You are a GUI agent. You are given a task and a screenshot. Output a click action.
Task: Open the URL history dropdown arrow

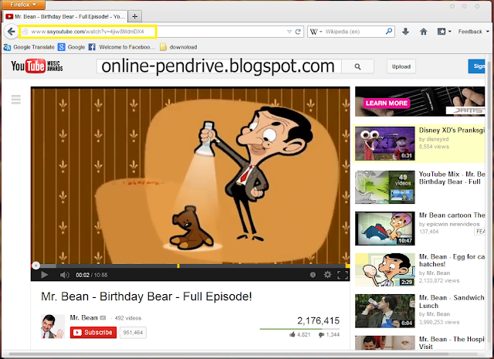pyautogui.click(x=289, y=32)
